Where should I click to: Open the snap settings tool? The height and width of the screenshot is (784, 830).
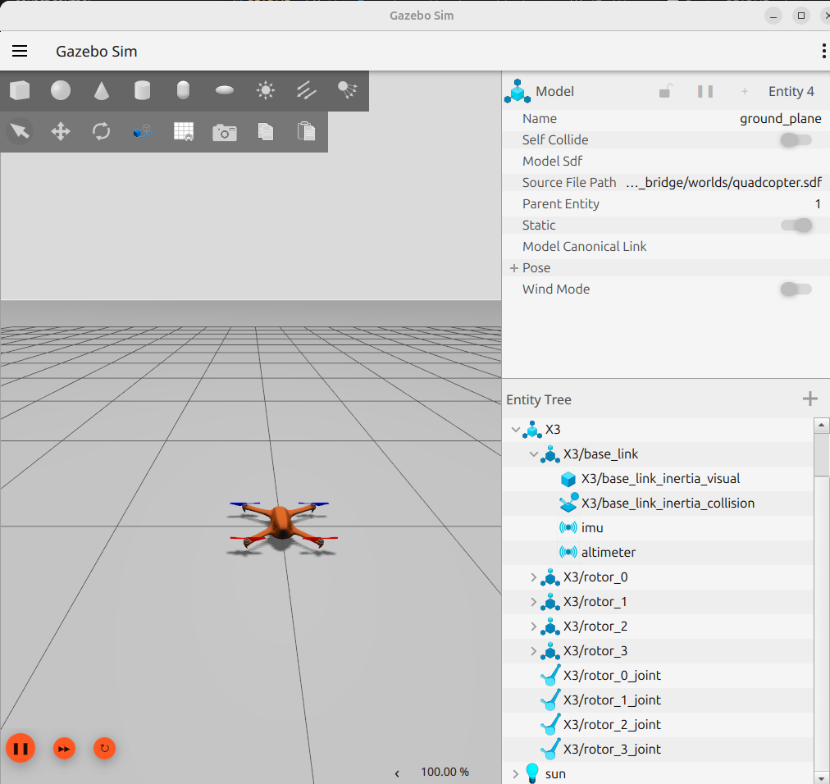tap(143, 131)
